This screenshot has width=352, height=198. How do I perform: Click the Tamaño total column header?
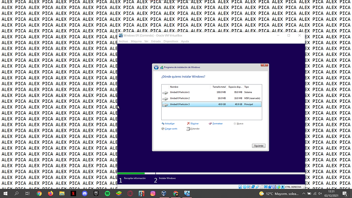point(219,87)
